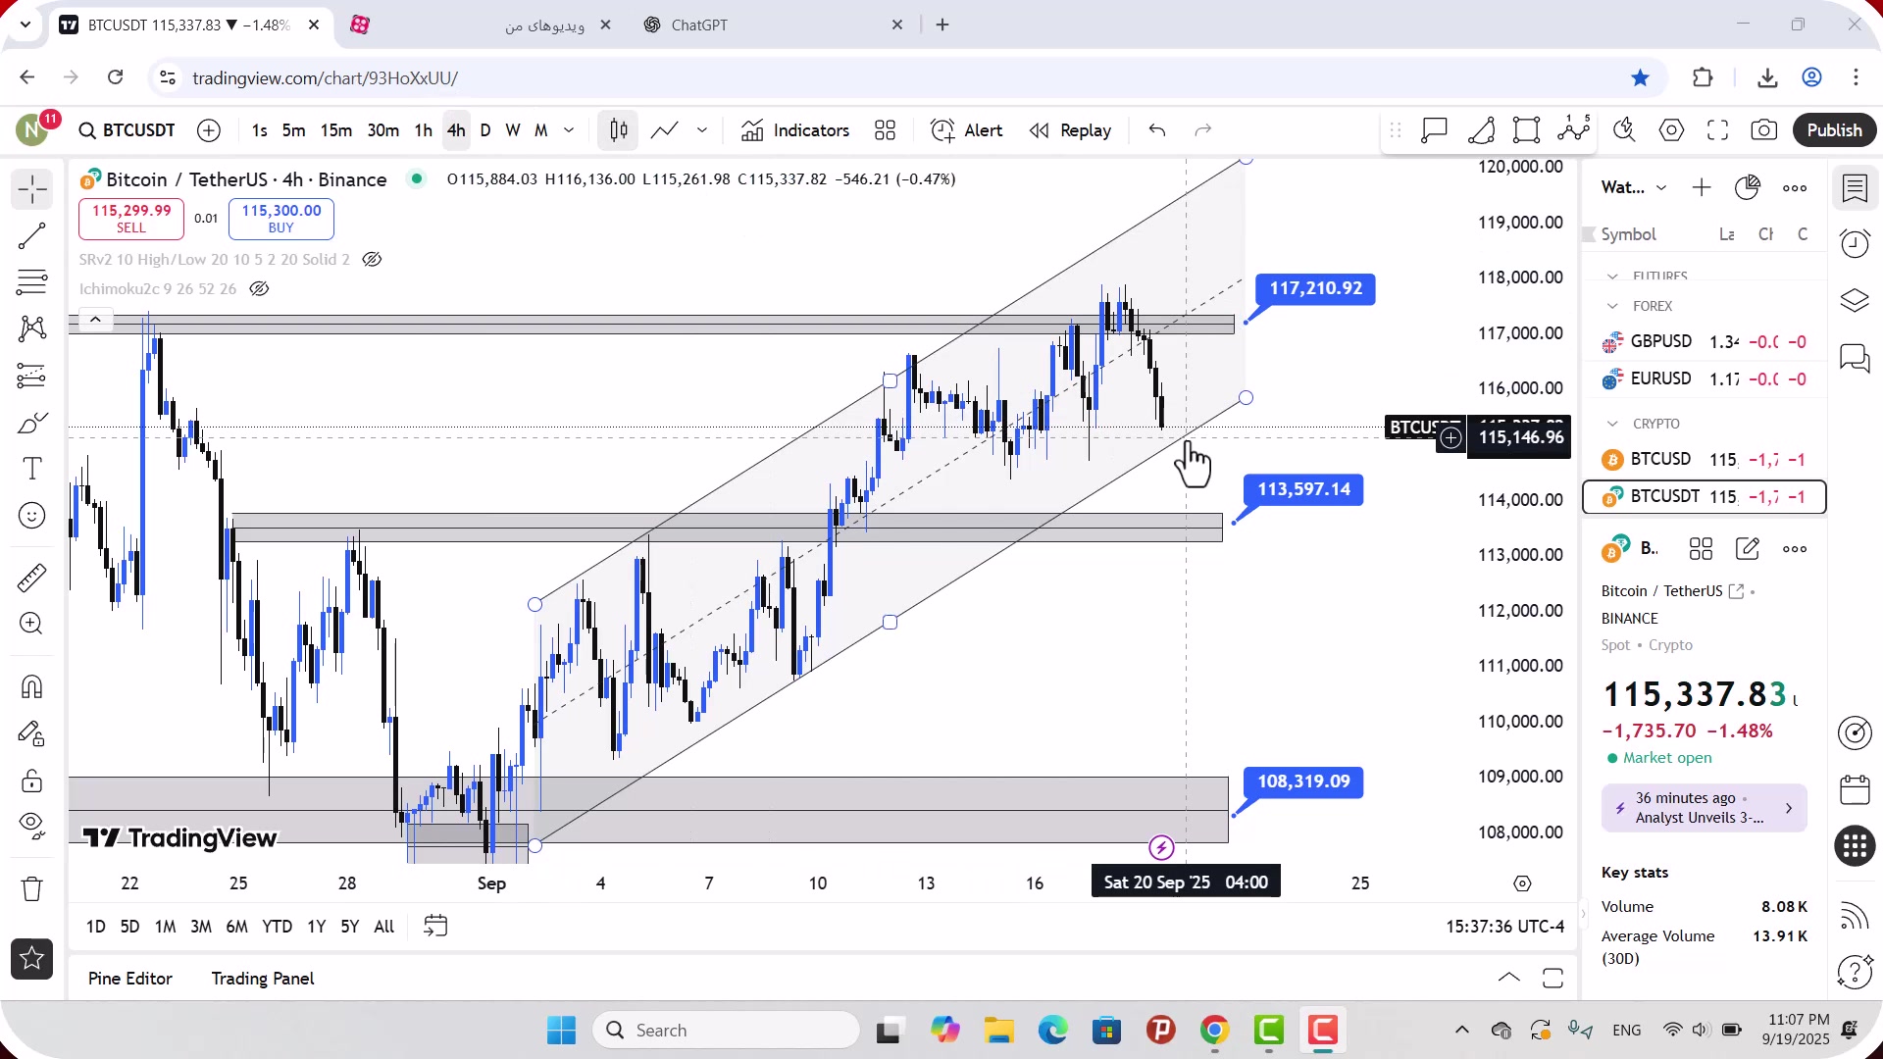
Task: Select the crosshair cursor tool
Action: pyautogui.click(x=32, y=189)
